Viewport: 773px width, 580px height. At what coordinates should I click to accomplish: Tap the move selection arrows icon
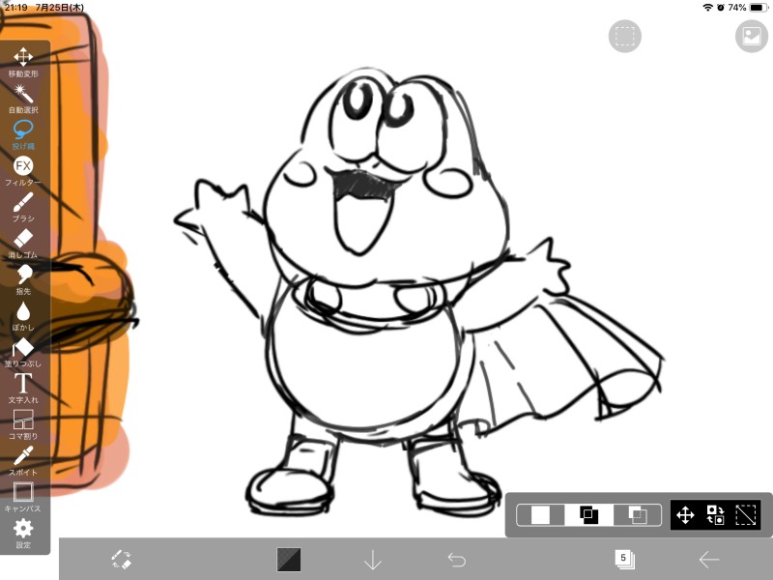coord(685,515)
